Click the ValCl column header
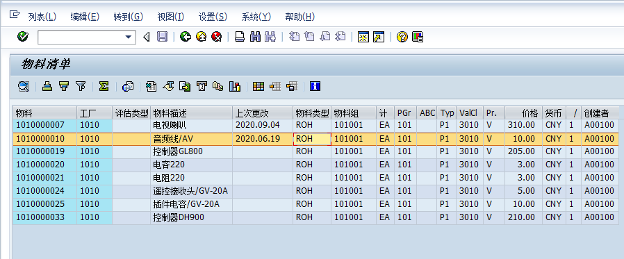 (470, 113)
